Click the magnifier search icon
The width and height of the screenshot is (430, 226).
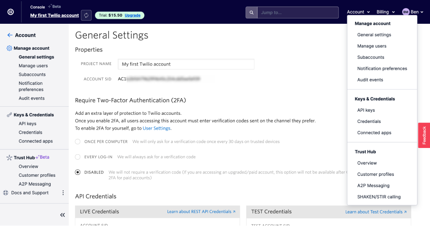(251, 13)
